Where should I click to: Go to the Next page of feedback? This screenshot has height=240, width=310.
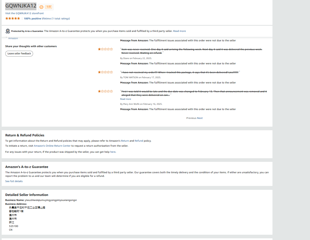pos(200,118)
